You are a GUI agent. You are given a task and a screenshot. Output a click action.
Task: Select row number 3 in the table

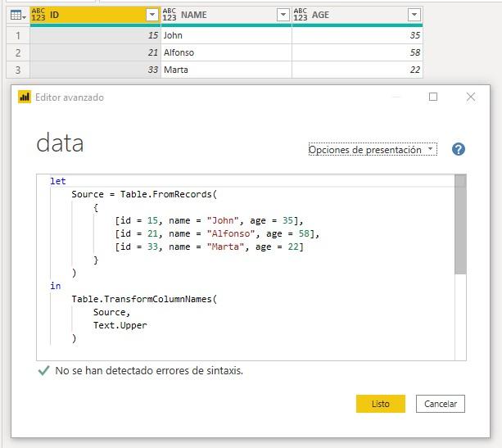18,70
